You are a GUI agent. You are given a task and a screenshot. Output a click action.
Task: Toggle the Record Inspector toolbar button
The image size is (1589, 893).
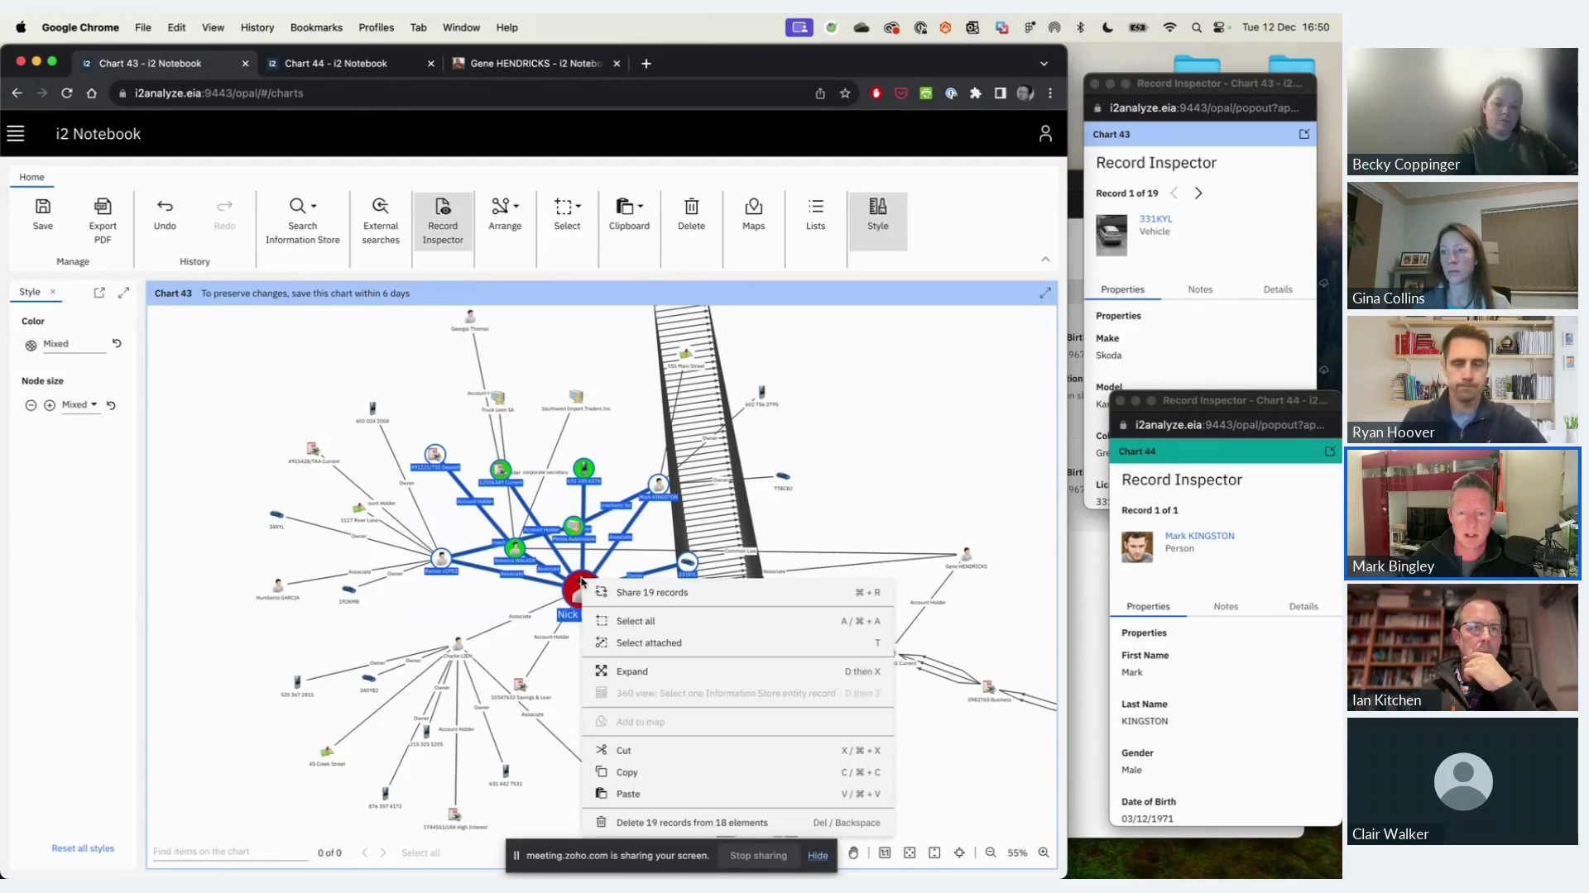443,220
